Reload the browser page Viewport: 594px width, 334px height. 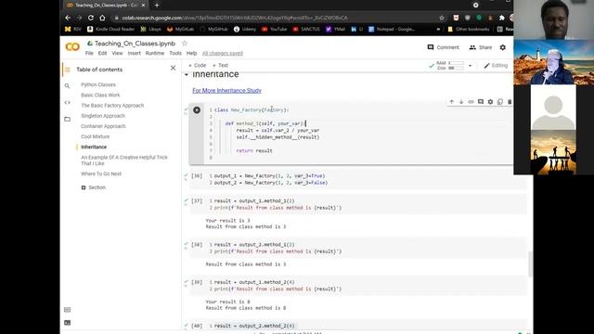(91, 18)
